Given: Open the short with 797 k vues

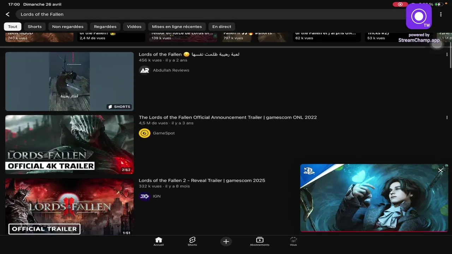Looking at the screenshot, I should (255, 37).
